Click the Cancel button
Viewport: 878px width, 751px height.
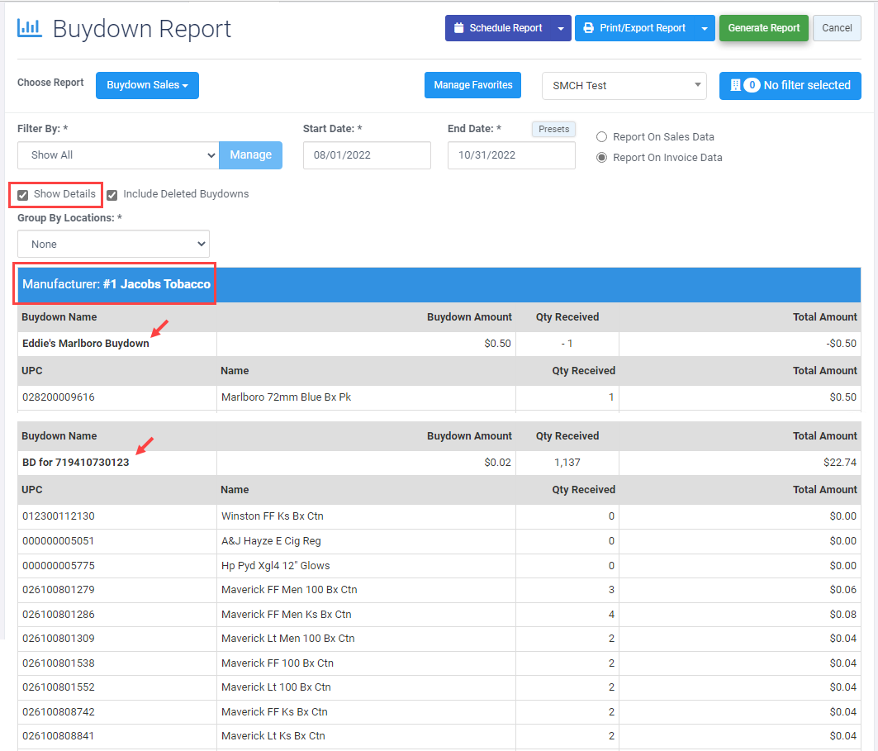point(837,28)
